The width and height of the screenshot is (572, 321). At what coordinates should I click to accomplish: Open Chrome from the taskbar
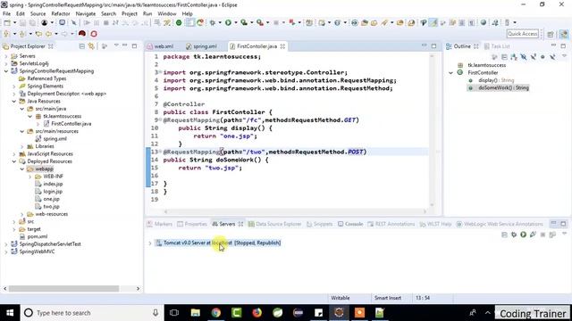(216, 313)
